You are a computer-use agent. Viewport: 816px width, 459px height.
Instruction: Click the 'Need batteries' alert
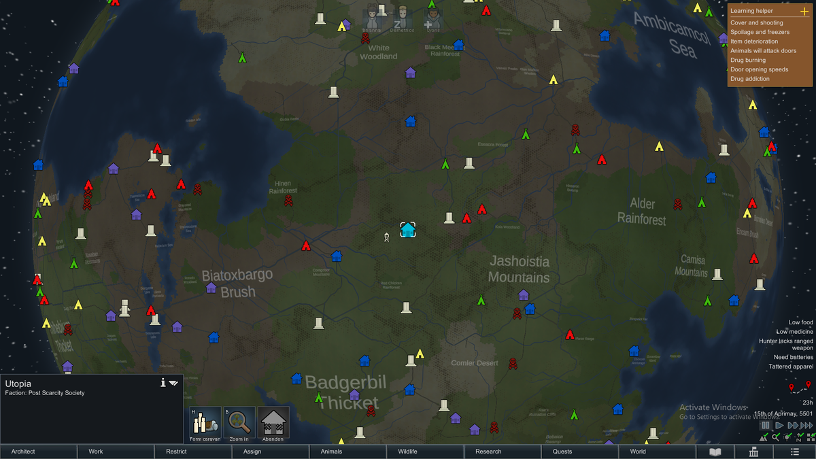point(793,357)
